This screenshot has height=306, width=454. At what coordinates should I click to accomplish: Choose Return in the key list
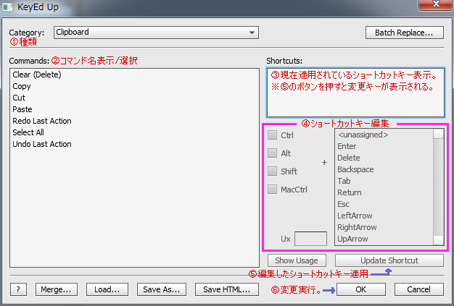pyautogui.click(x=384, y=192)
